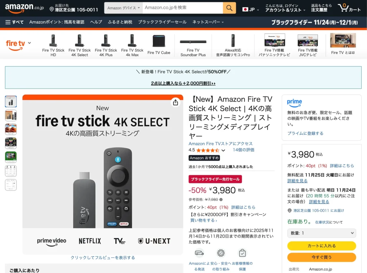367x273 pixels.
Task: Click the orange search magnifier button
Action: coord(229,8)
